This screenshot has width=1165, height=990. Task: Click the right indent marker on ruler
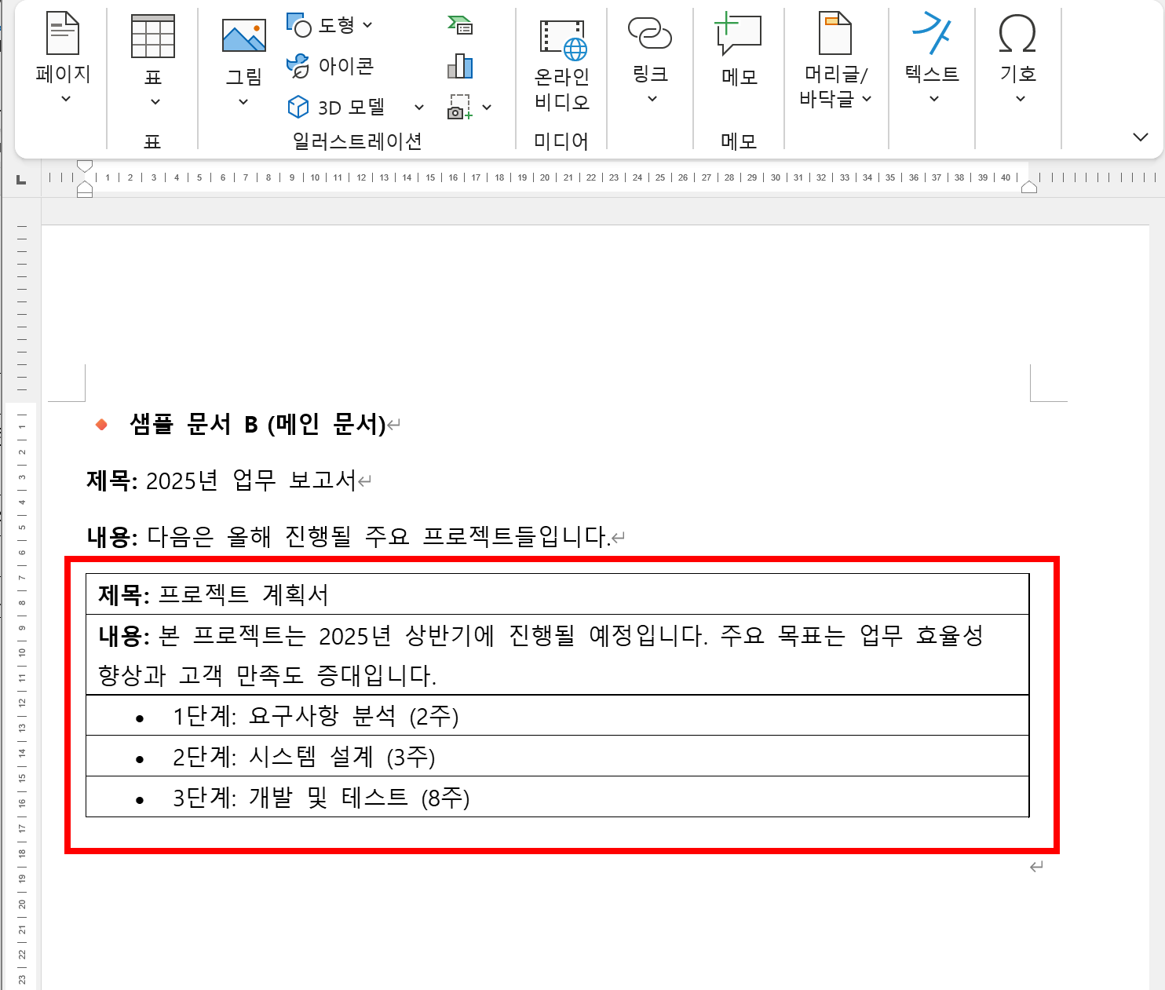[1028, 187]
